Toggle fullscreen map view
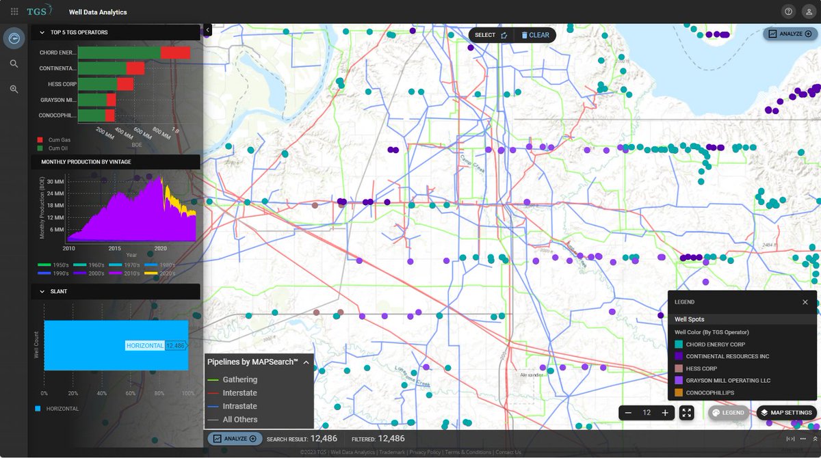The image size is (821, 458). tap(687, 413)
